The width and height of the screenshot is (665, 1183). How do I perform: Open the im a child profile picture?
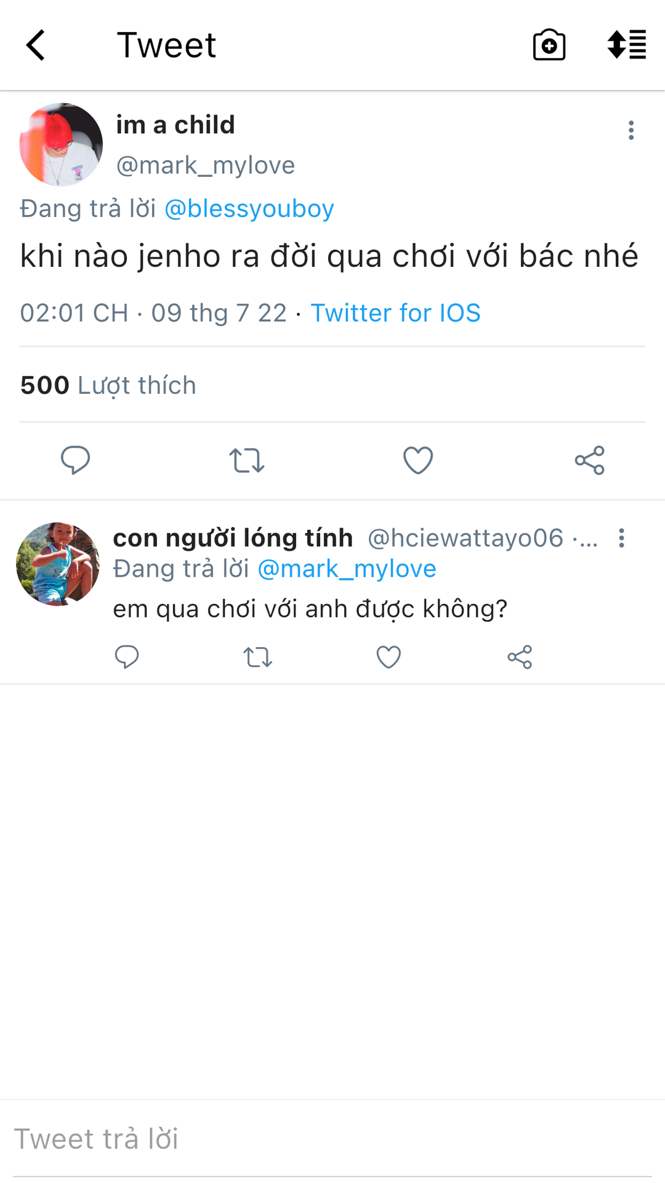click(x=61, y=145)
